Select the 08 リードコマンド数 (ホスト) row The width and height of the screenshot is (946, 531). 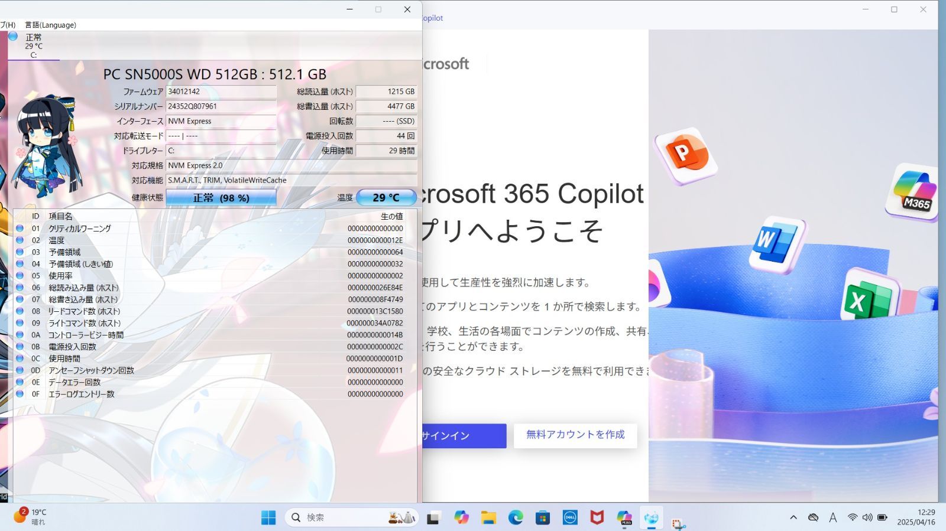[215, 311]
